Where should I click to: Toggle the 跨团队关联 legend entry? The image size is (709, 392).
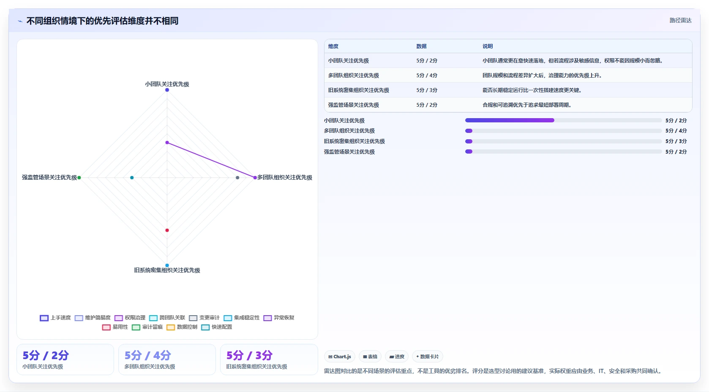tap(167, 318)
